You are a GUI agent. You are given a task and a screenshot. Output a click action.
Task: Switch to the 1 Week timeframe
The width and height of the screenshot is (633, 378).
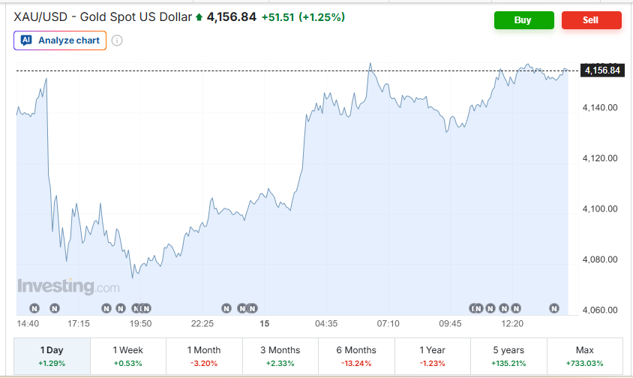tap(128, 356)
